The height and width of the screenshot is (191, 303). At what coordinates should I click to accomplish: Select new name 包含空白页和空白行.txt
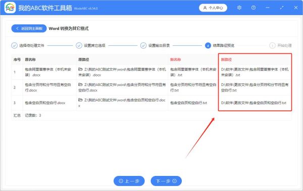(x=188, y=103)
